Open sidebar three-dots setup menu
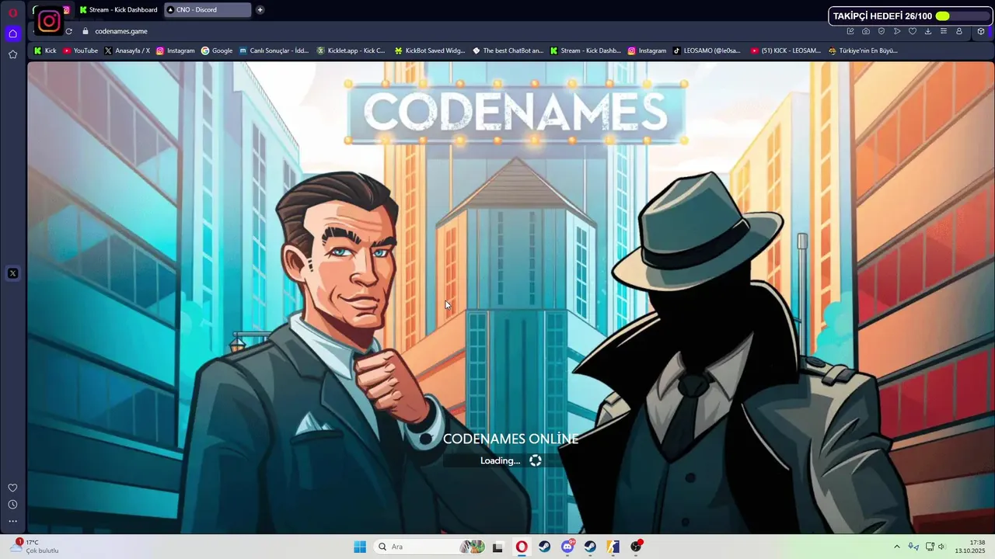The image size is (995, 559). click(x=12, y=521)
